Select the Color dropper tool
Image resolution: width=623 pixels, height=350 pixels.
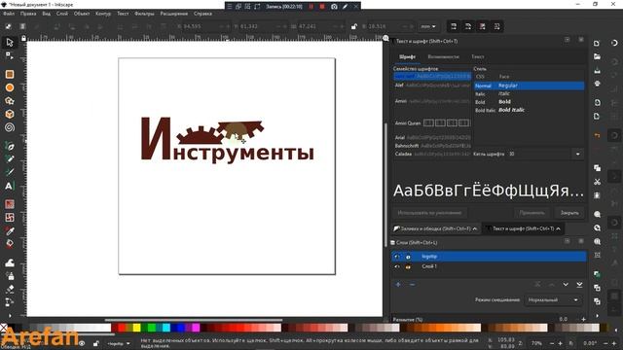click(10, 230)
